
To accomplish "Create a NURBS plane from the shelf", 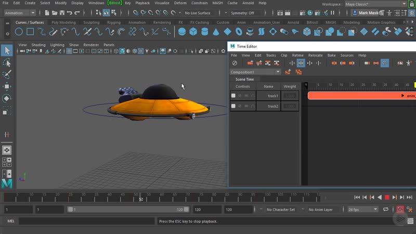I will tap(227, 32).
